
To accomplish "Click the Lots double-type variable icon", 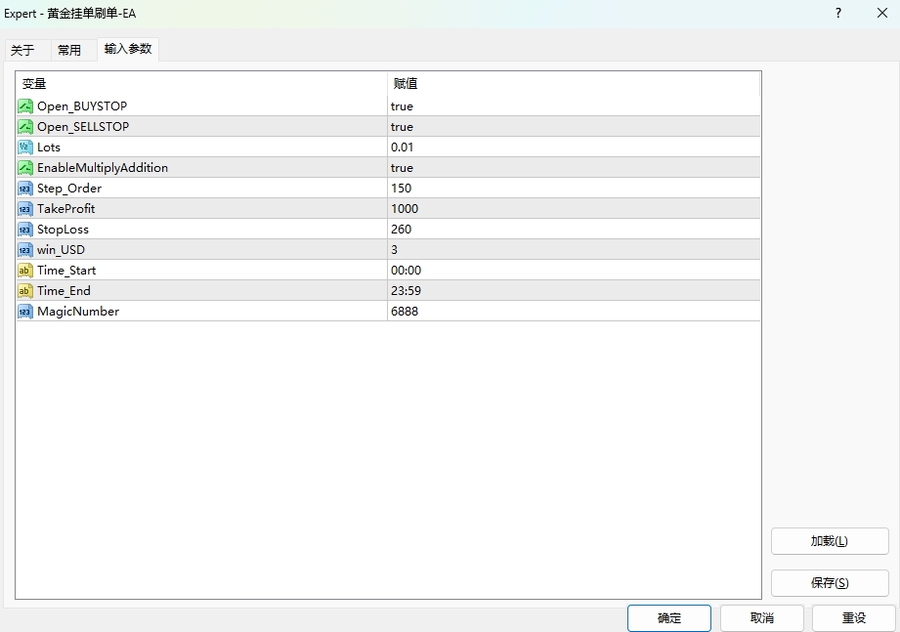I will click(25, 147).
